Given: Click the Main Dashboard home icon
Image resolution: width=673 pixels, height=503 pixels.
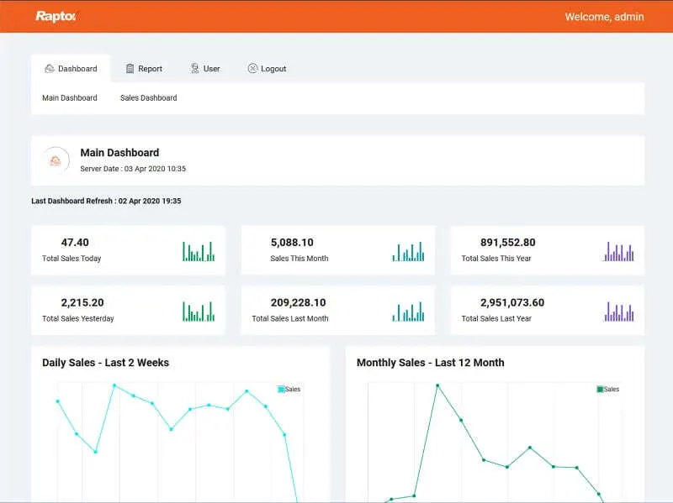Looking at the screenshot, I should 56,160.
